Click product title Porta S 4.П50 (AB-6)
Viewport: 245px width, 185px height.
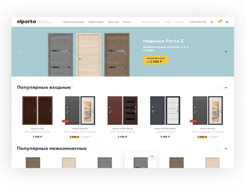(x=122, y=129)
